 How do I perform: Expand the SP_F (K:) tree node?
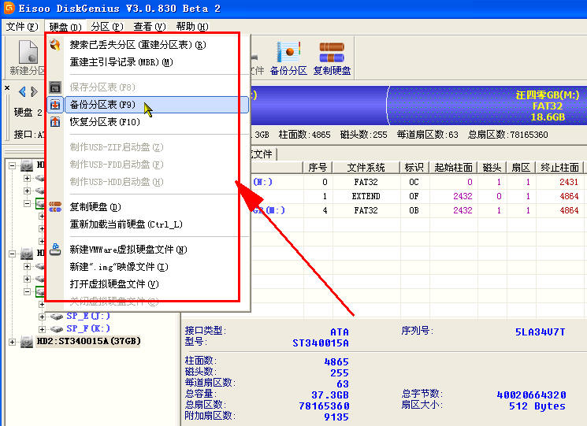pos(42,329)
